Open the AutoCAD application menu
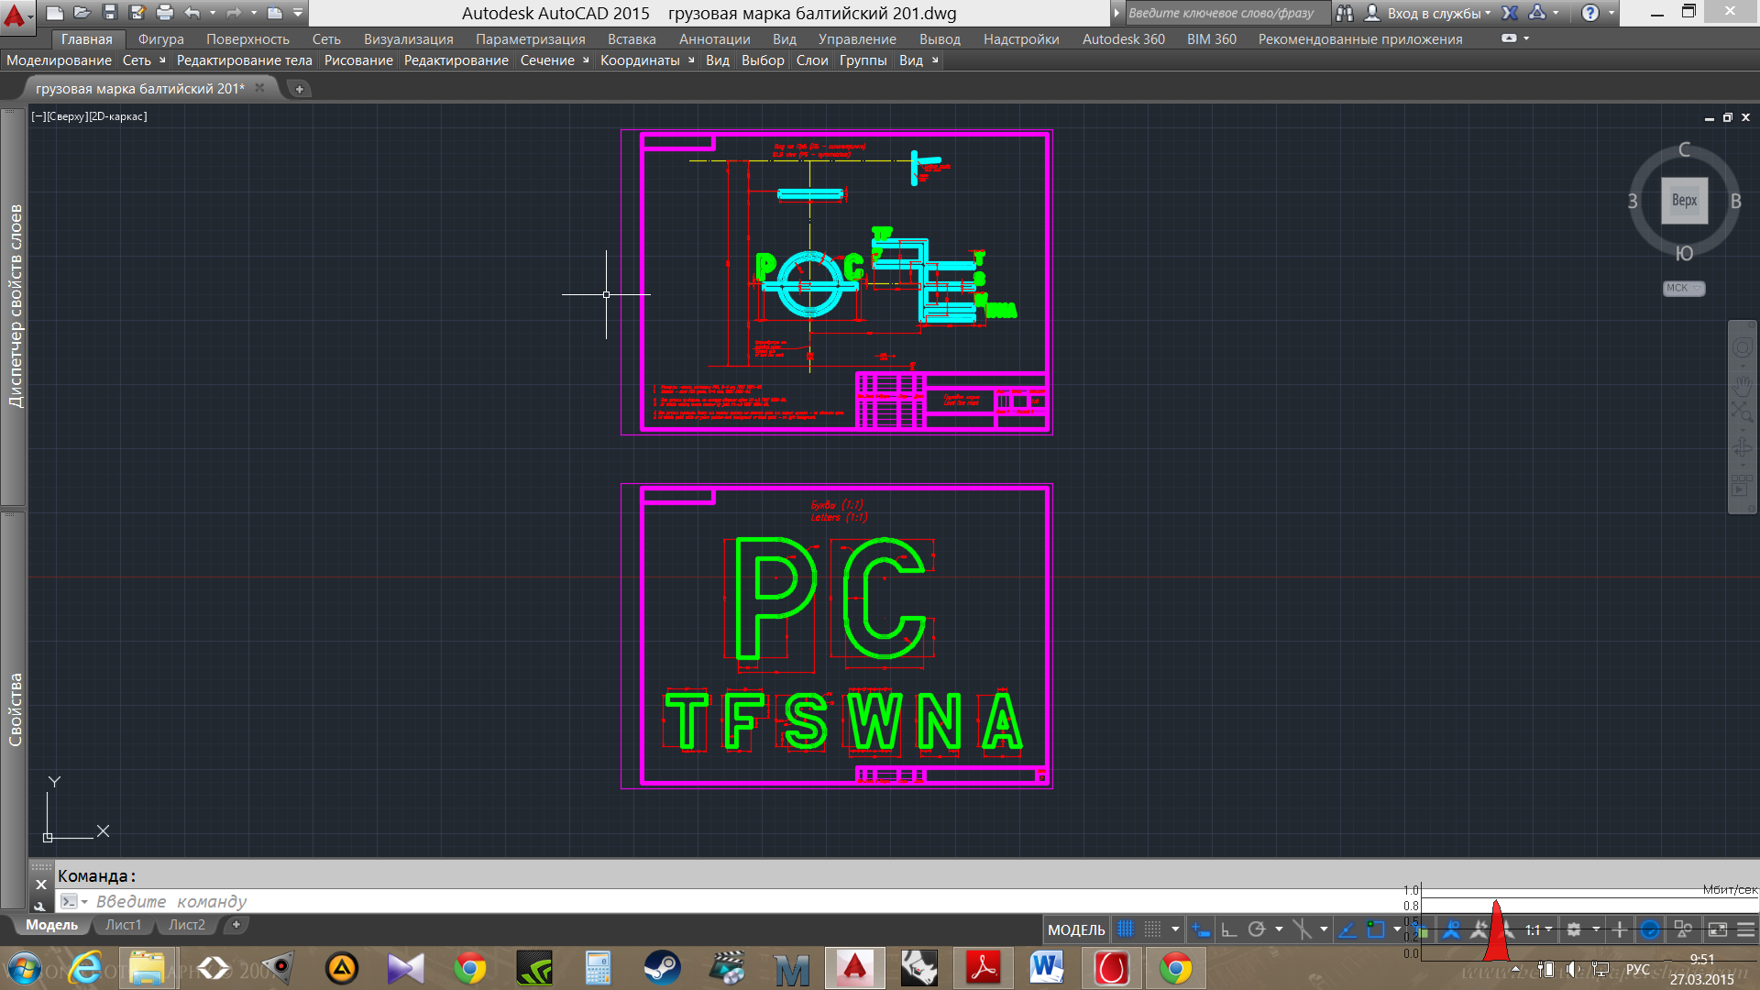 click(x=16, y=16)
